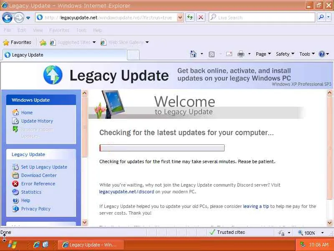Click the Download Center folder icon
This screenshot has height=251, width=334.
(15, 175)
